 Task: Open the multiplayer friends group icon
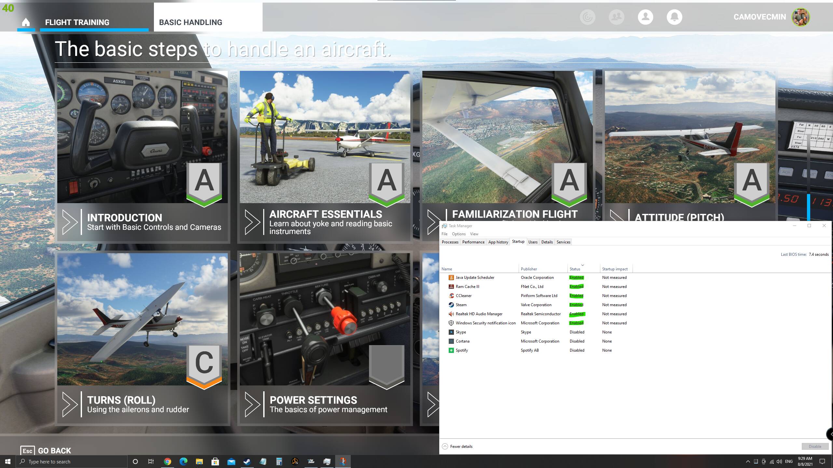pyautogui.click(x=616, y=17)
